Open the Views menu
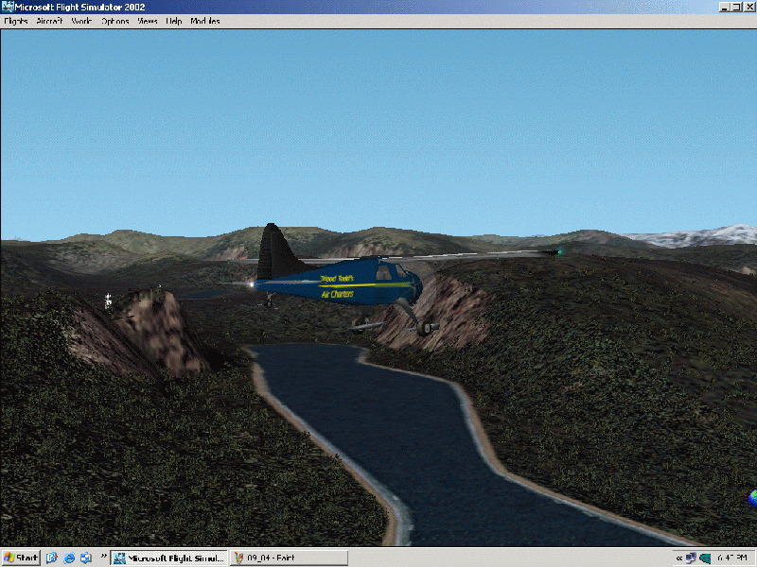757x567 pixels. click(148, 21)
